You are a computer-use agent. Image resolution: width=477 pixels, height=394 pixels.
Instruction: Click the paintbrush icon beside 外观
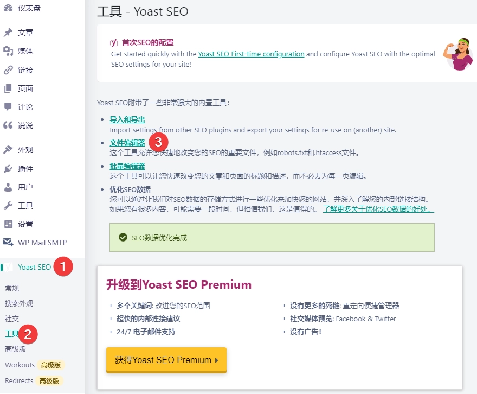pyautogui.click(x=8, y=149)
